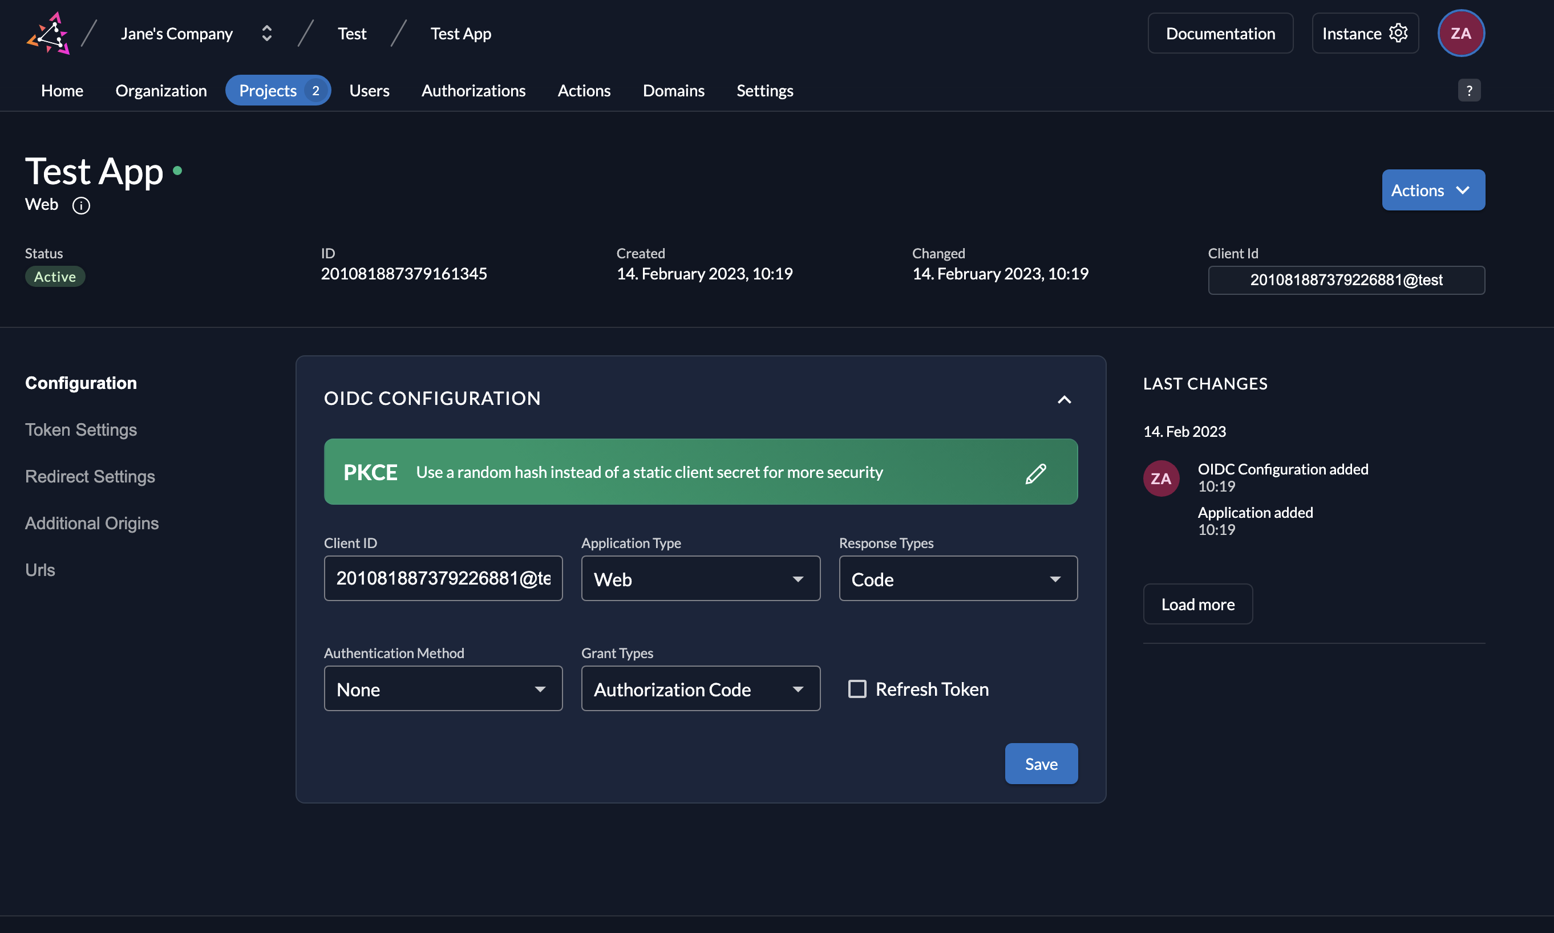Open the ZA user avatar menu

(x=1461, y=33)
